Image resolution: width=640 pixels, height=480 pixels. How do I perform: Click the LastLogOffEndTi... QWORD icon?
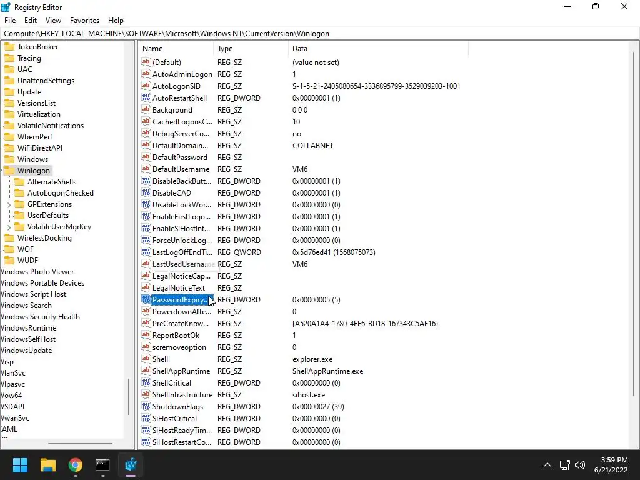[146, 252]
